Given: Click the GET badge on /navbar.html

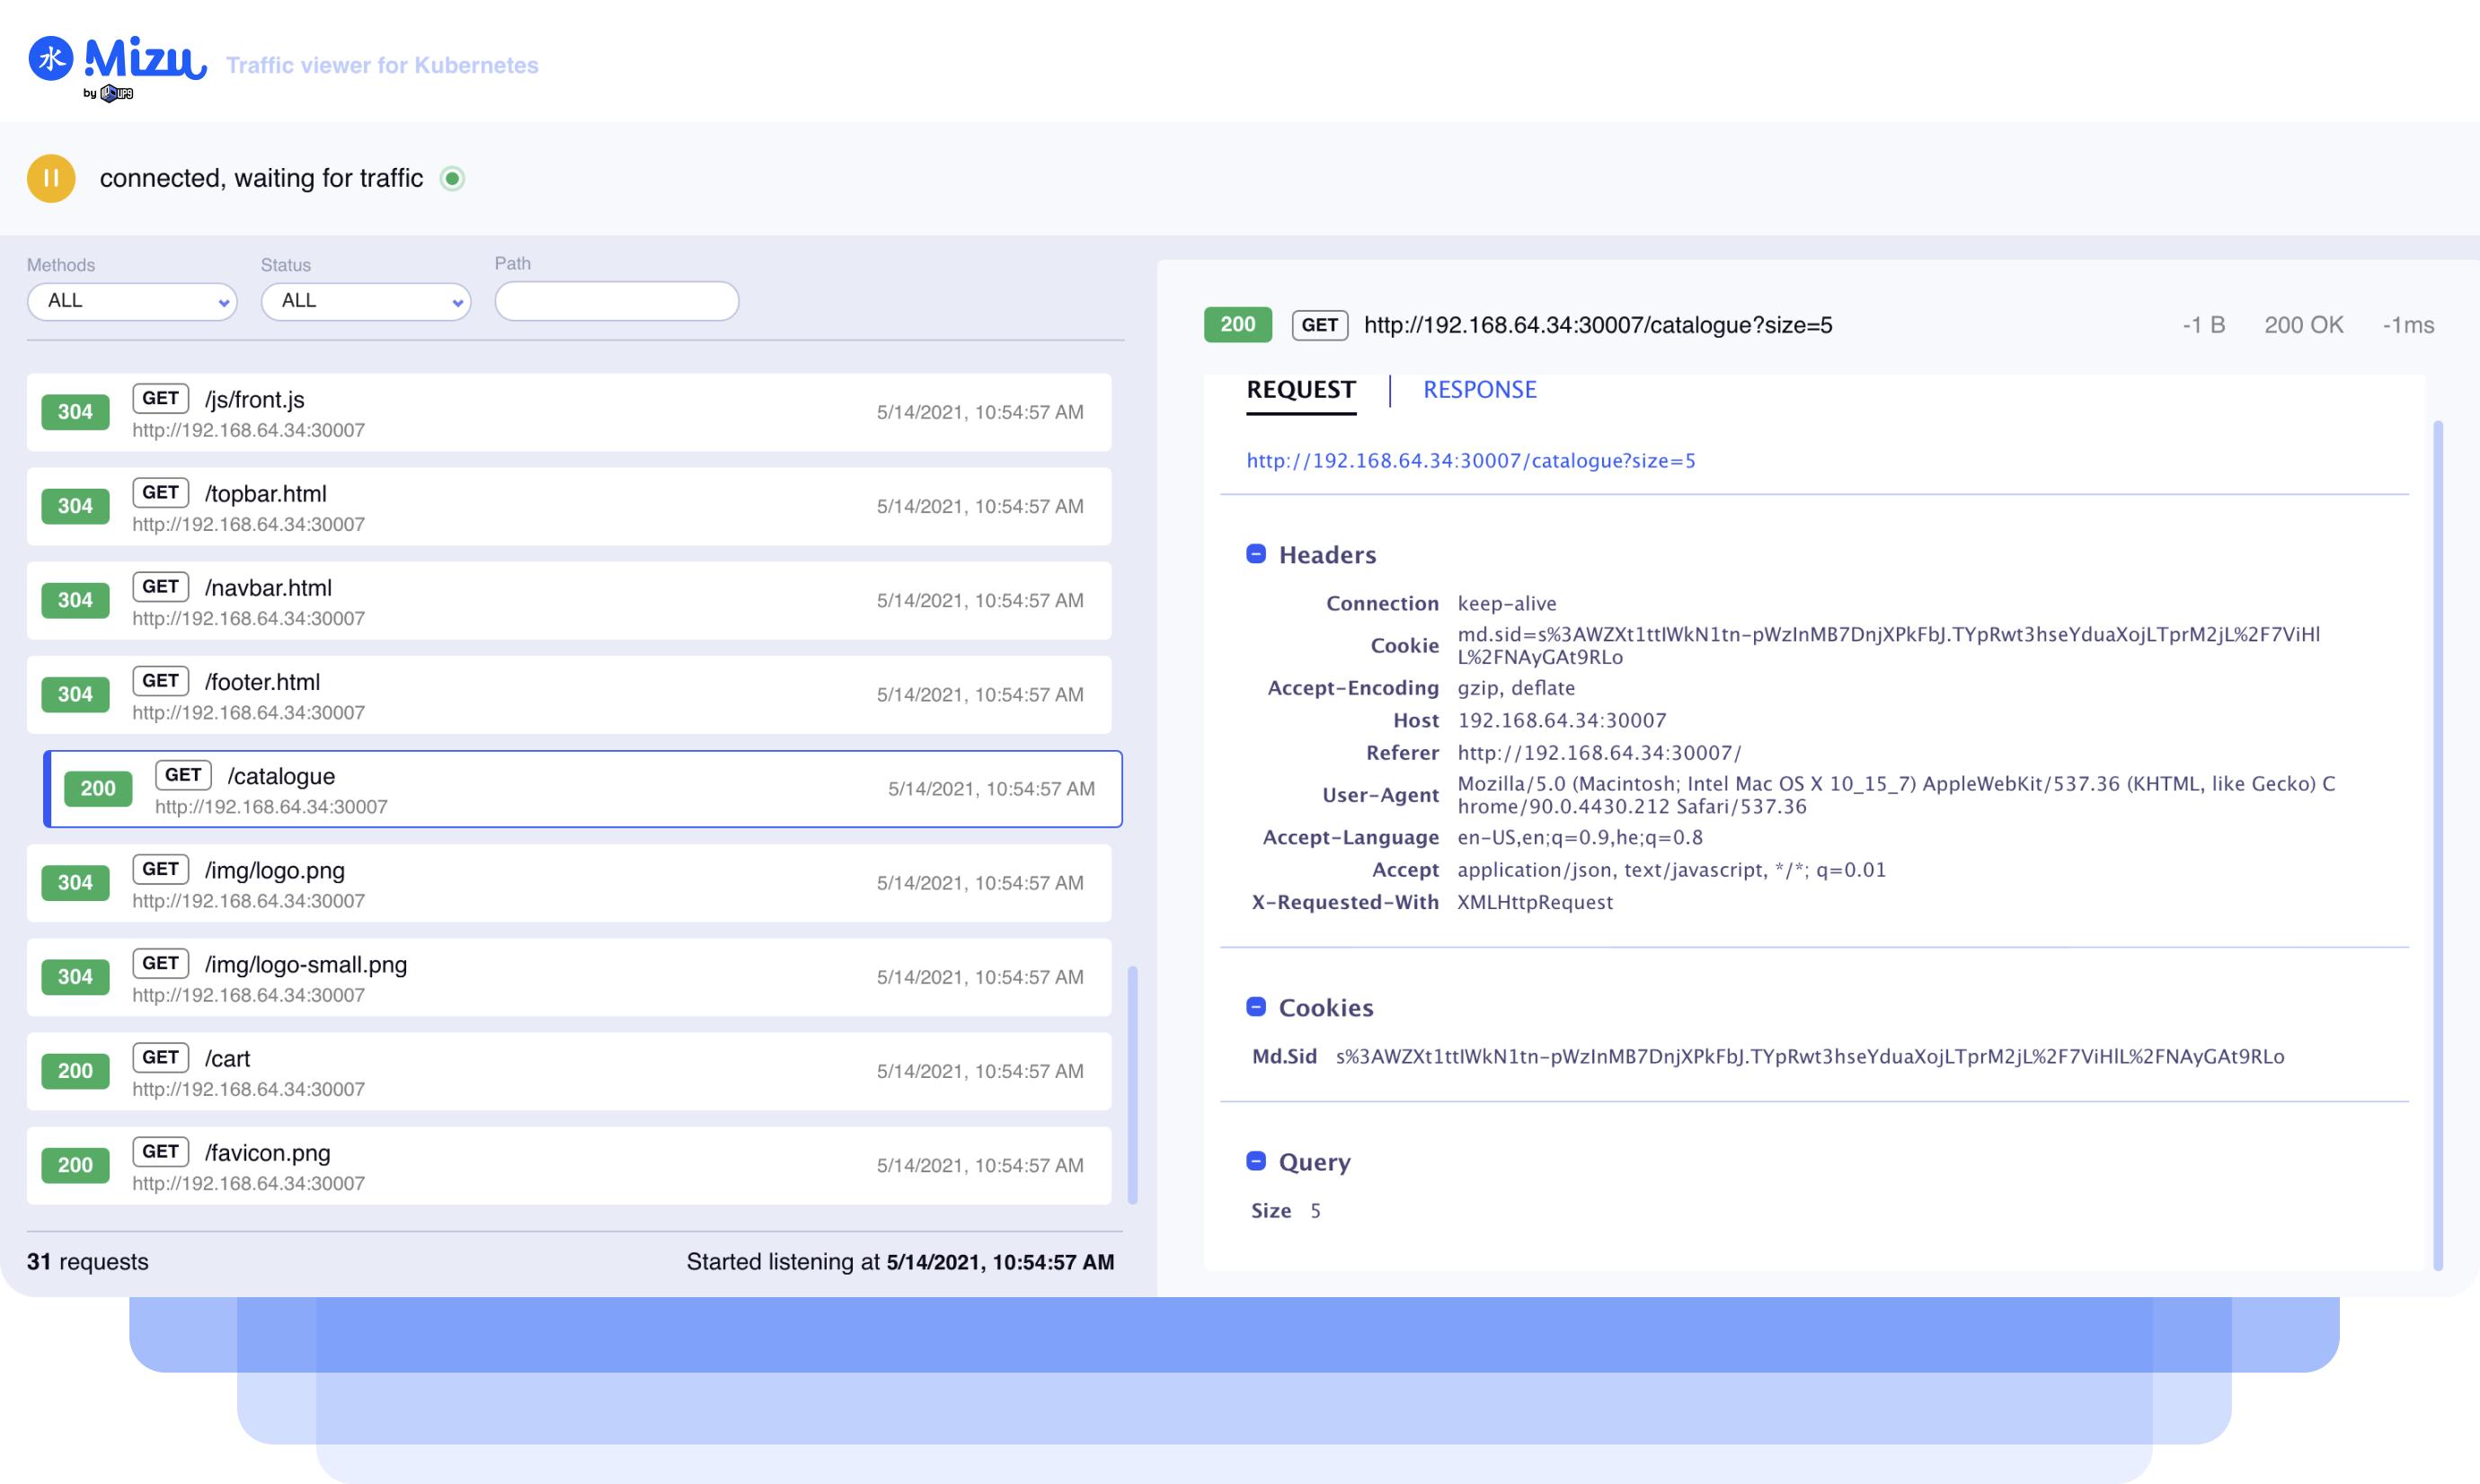Looking at the screenshot, I should pos(160,587).
